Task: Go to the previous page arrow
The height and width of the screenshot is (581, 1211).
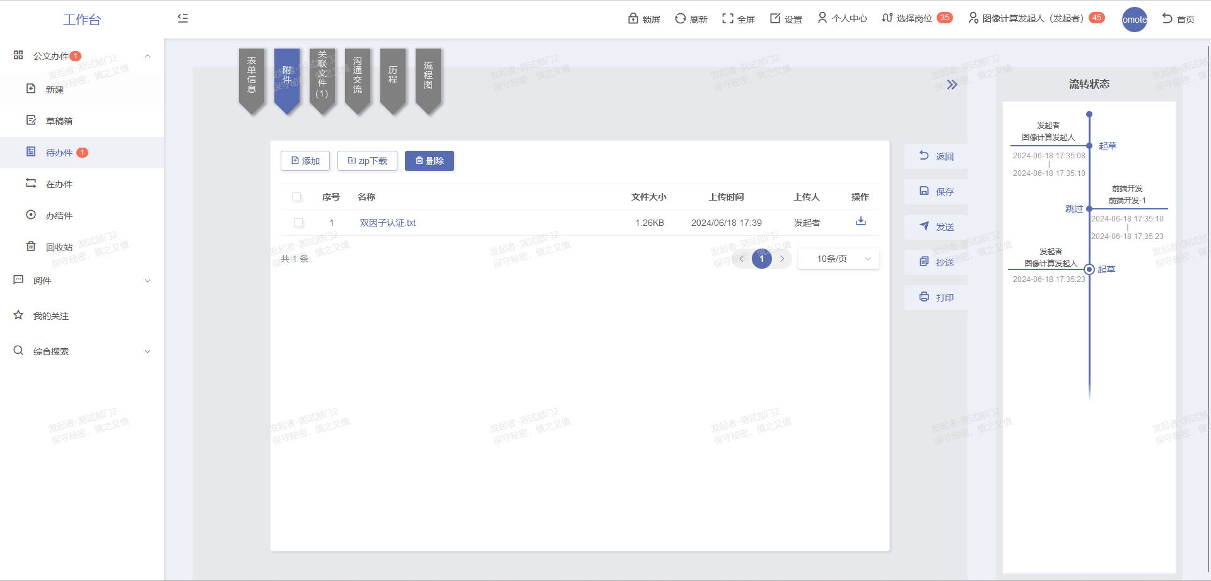Action: (742, 259)
